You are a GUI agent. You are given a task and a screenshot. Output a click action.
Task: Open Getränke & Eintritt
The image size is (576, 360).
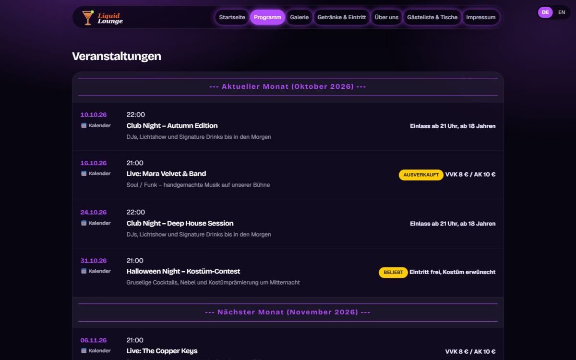click(x=342, y=17)
